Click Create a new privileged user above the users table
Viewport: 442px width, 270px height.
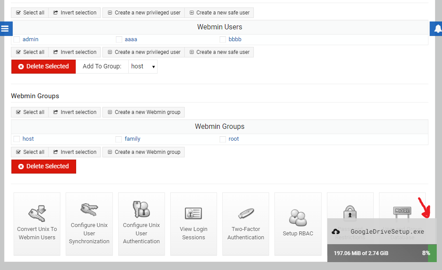point(144,13)
